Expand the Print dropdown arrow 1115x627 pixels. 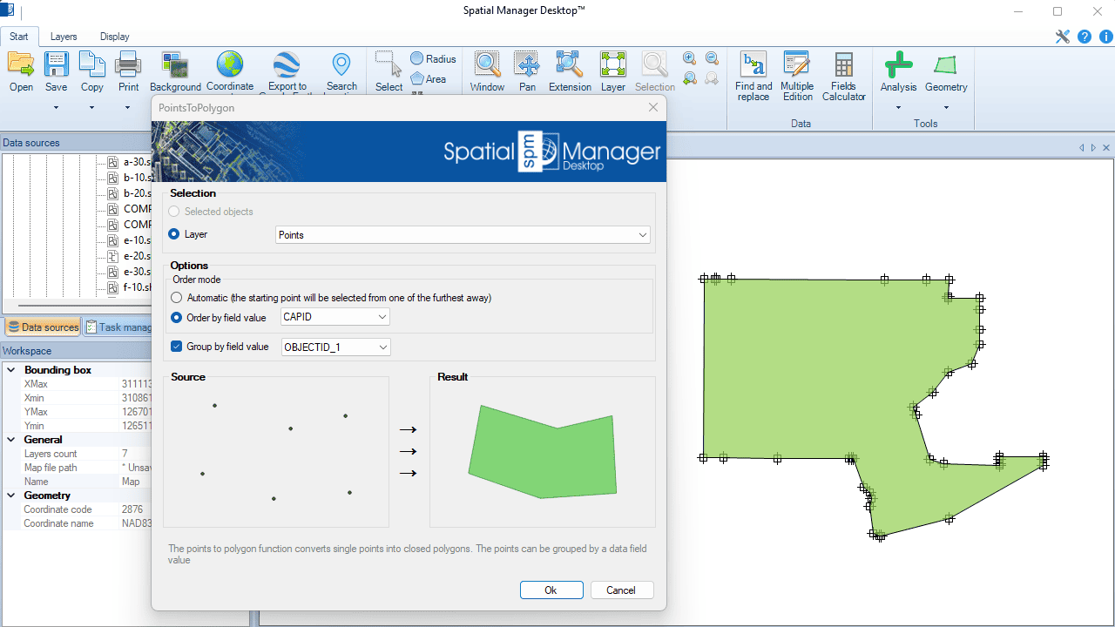tap(128, 108)
